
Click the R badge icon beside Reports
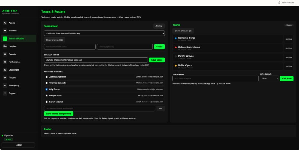click(x=5, y=54)
